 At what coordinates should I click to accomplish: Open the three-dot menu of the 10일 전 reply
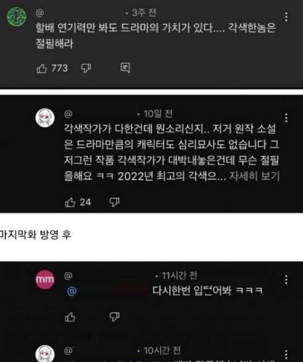point(286,118)
